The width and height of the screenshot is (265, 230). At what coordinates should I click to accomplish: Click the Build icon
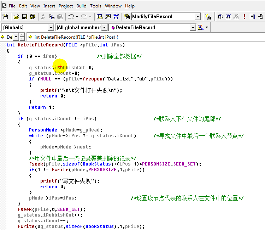coord(228,16)
